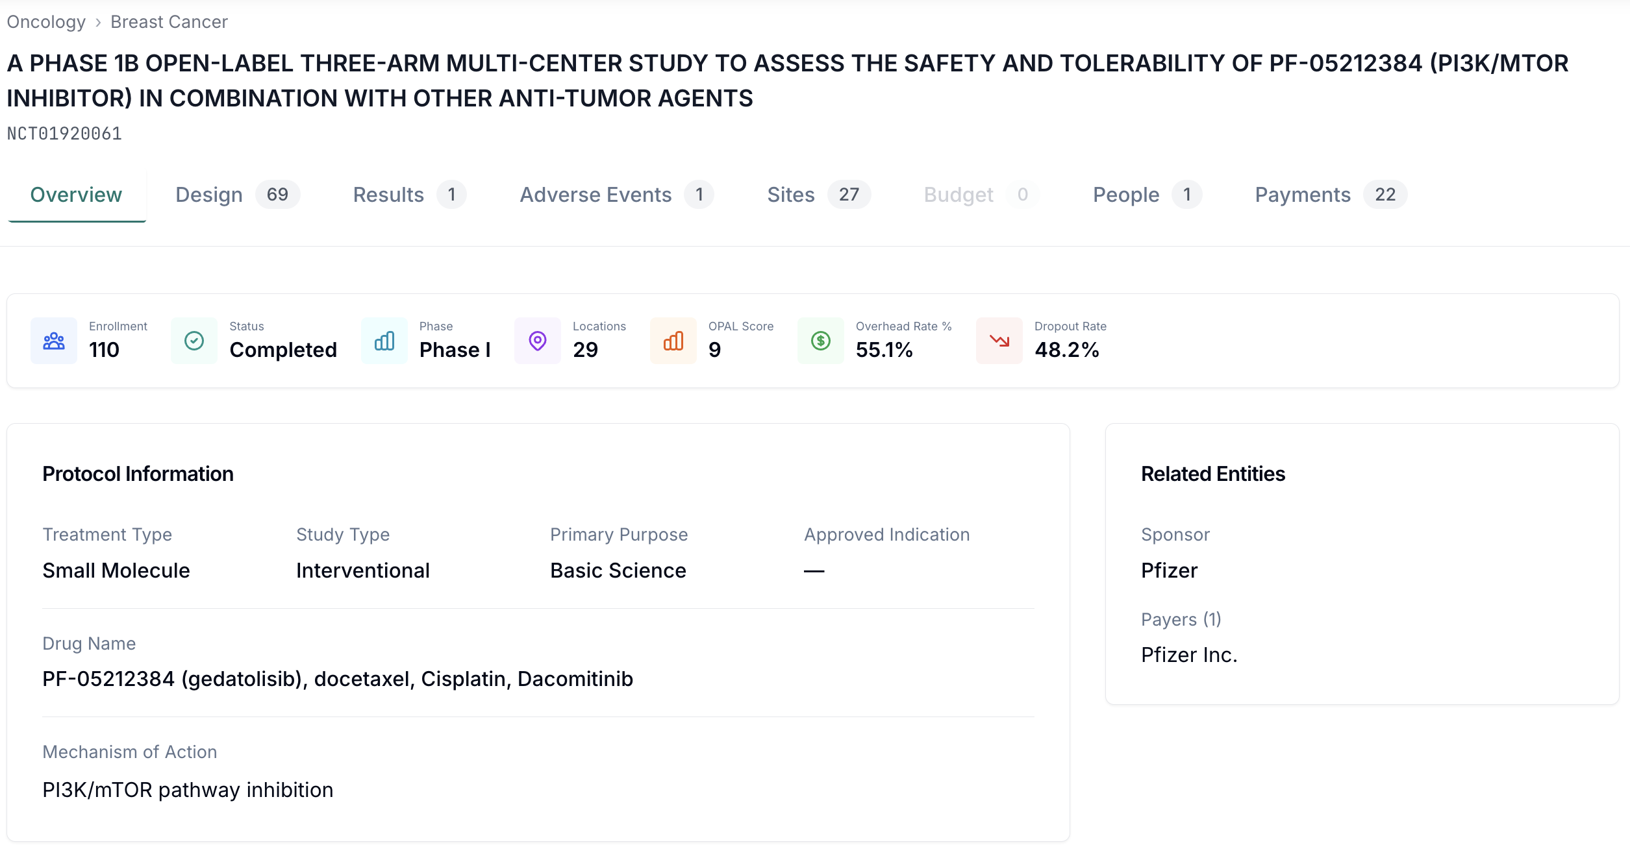Click the Enrollment people icon
Screen dimensions: 1630x858
pos(54,340)
